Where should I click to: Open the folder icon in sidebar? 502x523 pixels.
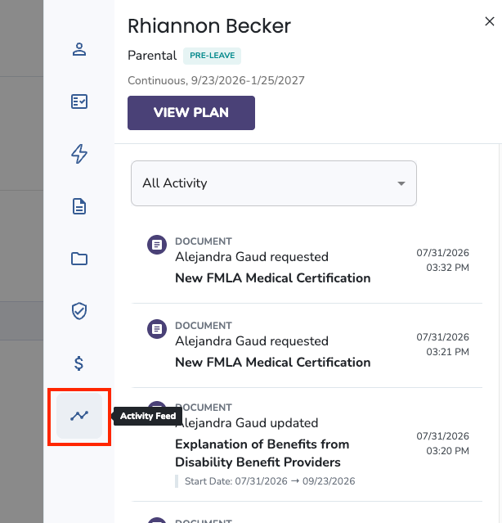point(79,259)
